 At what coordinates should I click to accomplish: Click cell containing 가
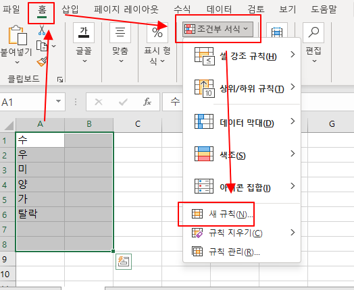click(41, 200)
